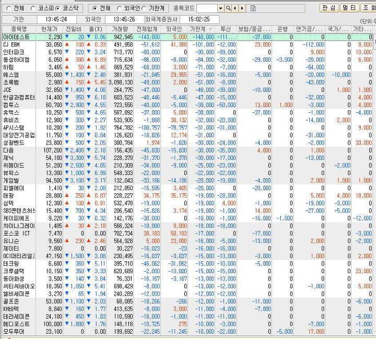Open the document icon beside stock code
Viewport: 376px width, 339px height.
pos(253,8)
